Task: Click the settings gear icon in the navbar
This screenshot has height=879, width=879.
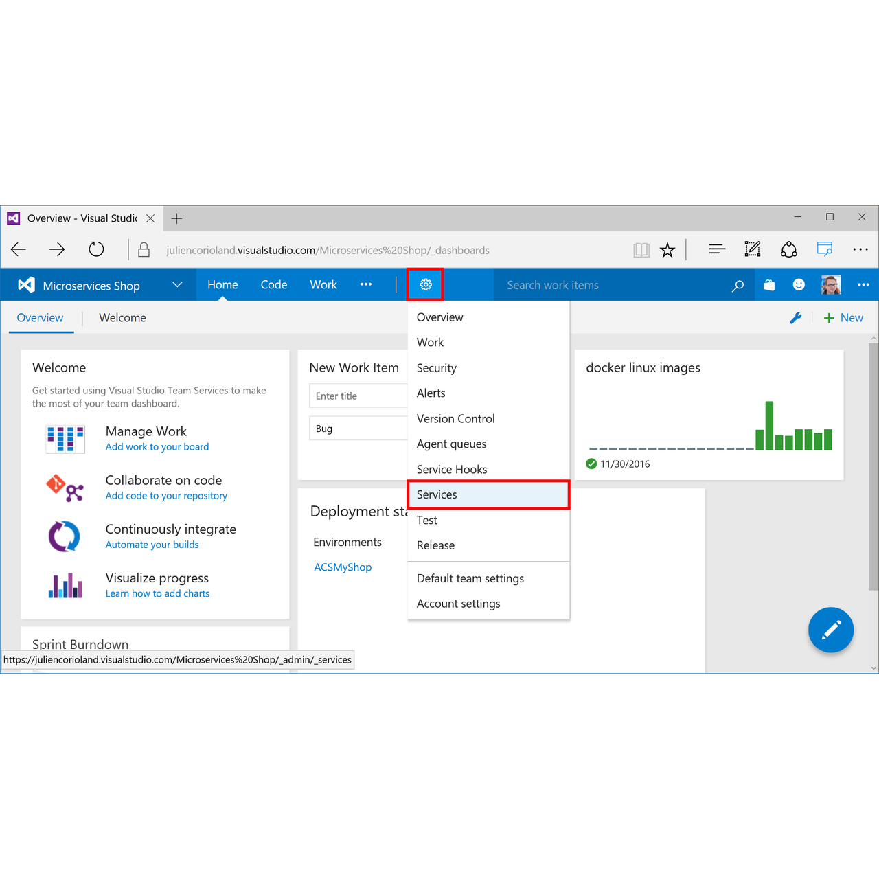Action: coord(426,285)
